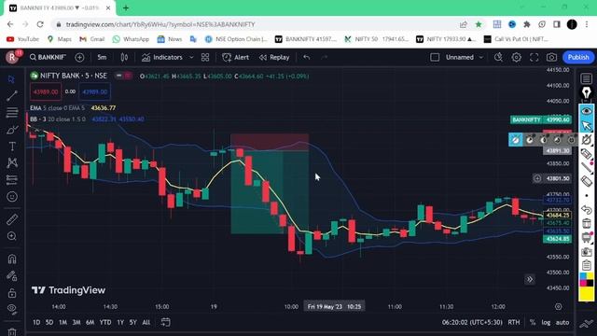This screenshot has height=336, width=597.
Task: Open the Unnamed layout dropdown
Action: click(464, 57)
